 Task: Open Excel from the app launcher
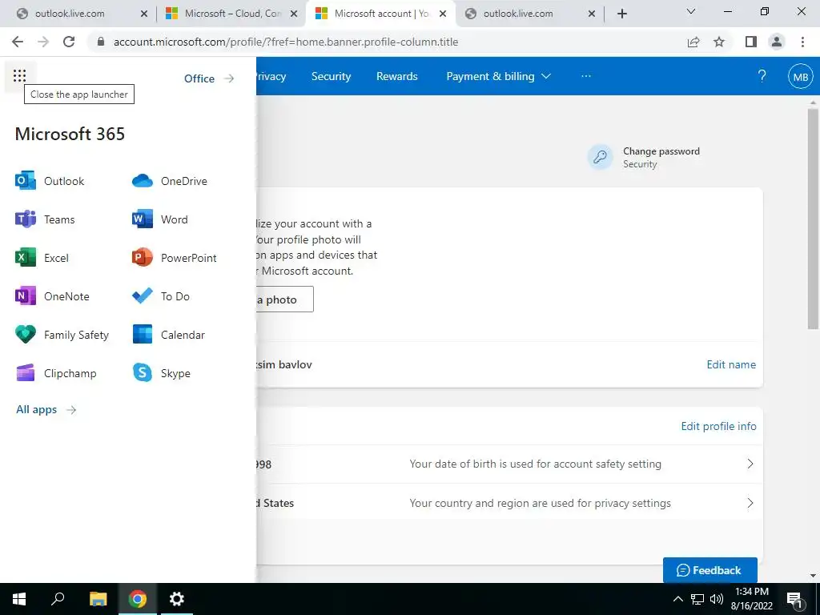point(42,258)
